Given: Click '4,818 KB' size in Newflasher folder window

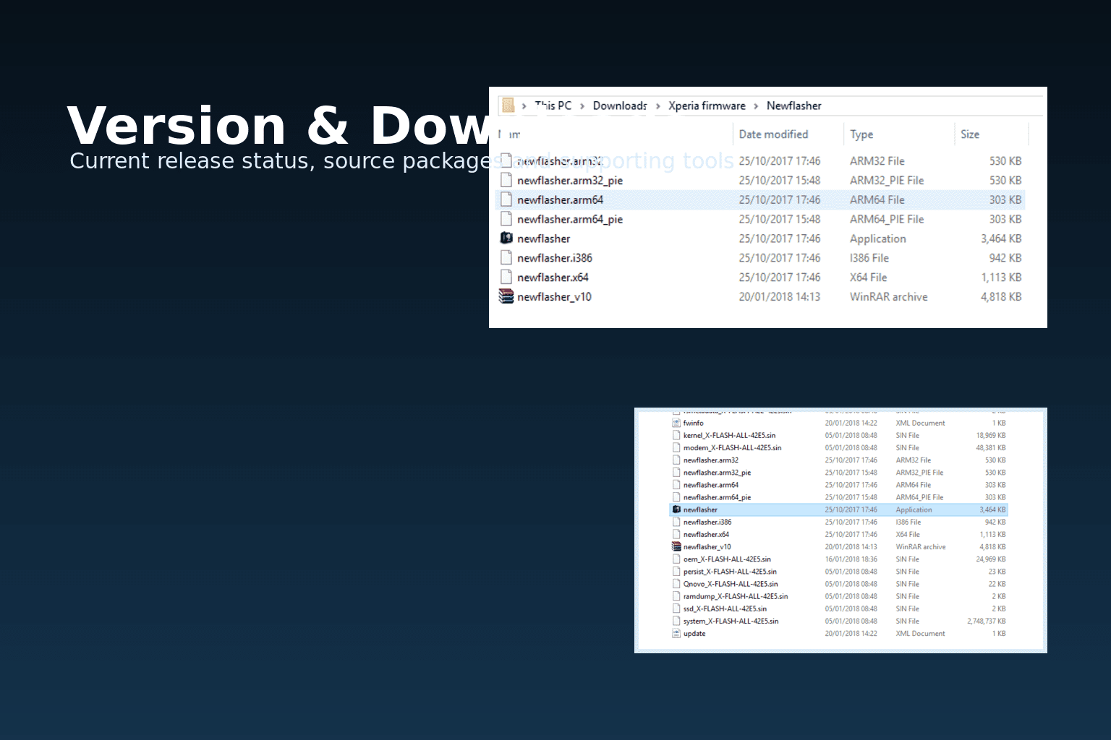Looking at the screenshot, I should coord(1001,297).
